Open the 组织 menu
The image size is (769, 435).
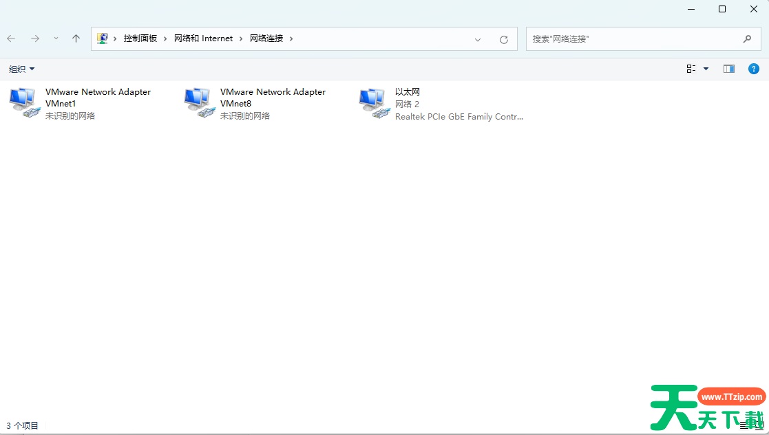[x=22, y=69]
